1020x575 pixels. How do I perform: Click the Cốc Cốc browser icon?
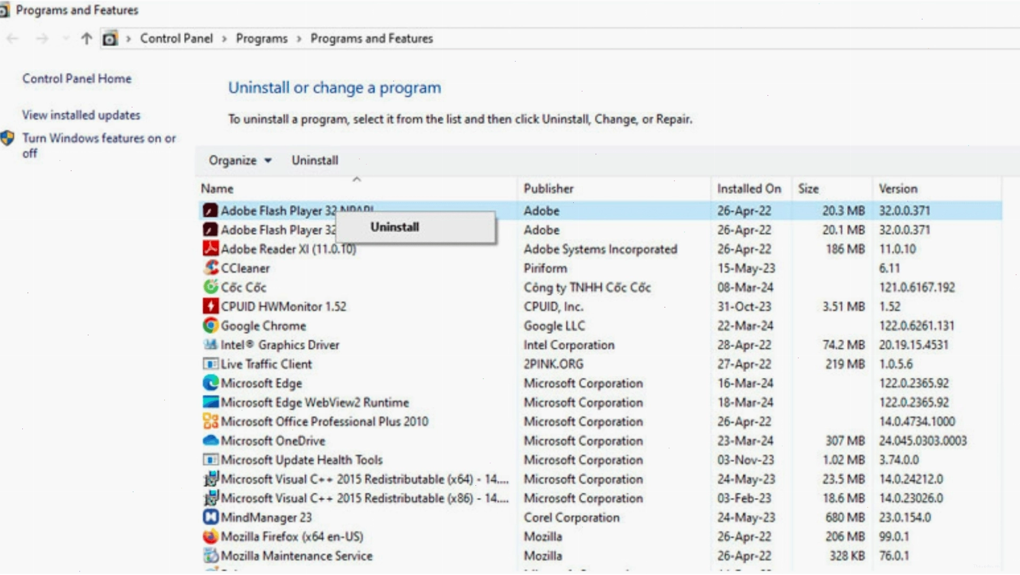click(210, 287)
